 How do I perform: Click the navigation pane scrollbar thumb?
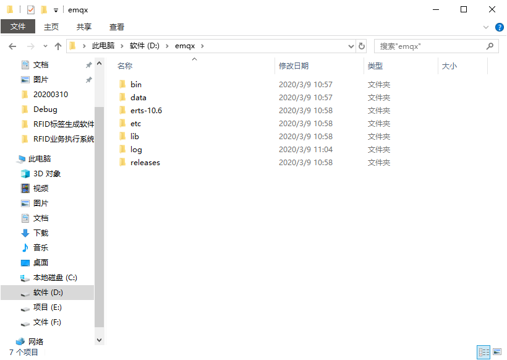[100, 216]
